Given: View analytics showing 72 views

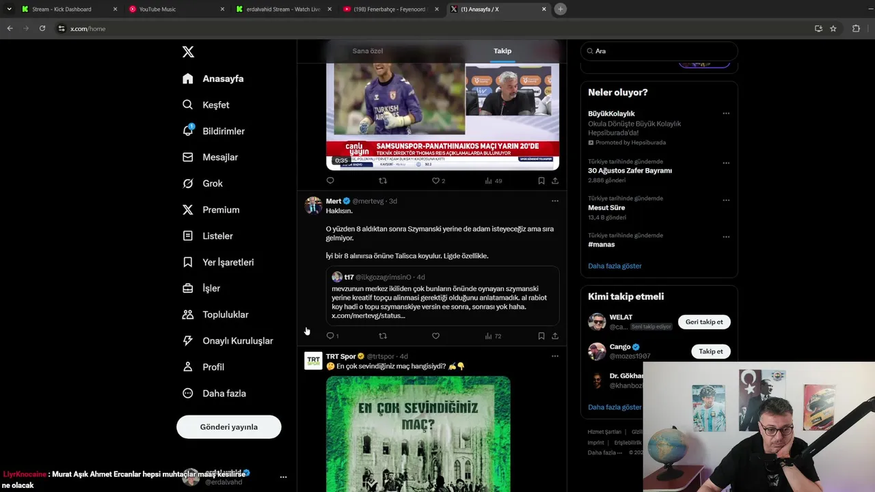Looking at the screenshot, I should point(494,336).
